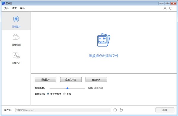Click the 添加文件夹 button
178x116 pixels.
[71, 80]
